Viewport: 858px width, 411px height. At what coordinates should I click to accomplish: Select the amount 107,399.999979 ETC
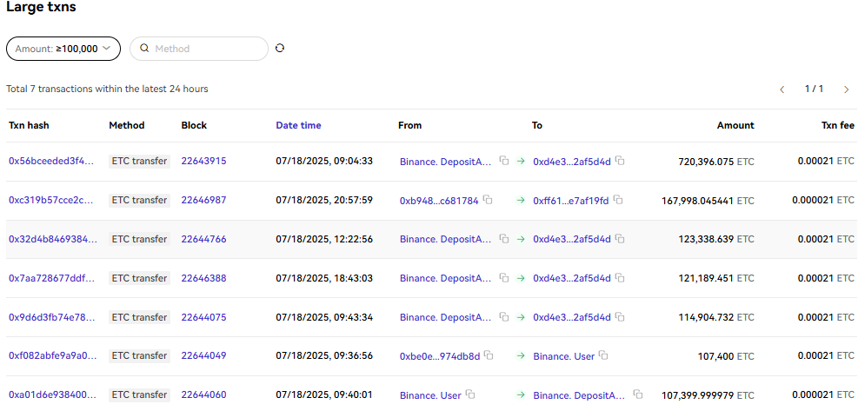tap(708, 395)
